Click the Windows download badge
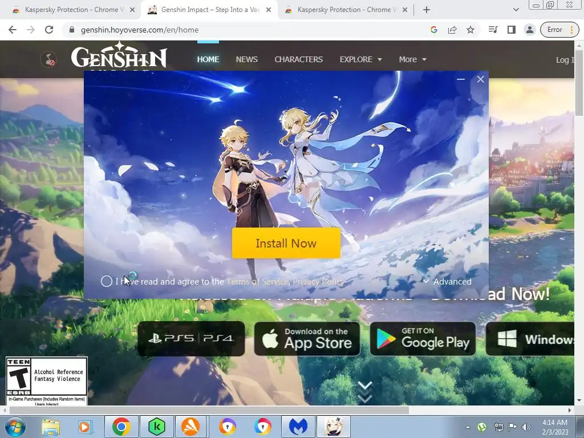Viewport: 584px width, 438px height. pyautogui.click(x=530, y=339)
